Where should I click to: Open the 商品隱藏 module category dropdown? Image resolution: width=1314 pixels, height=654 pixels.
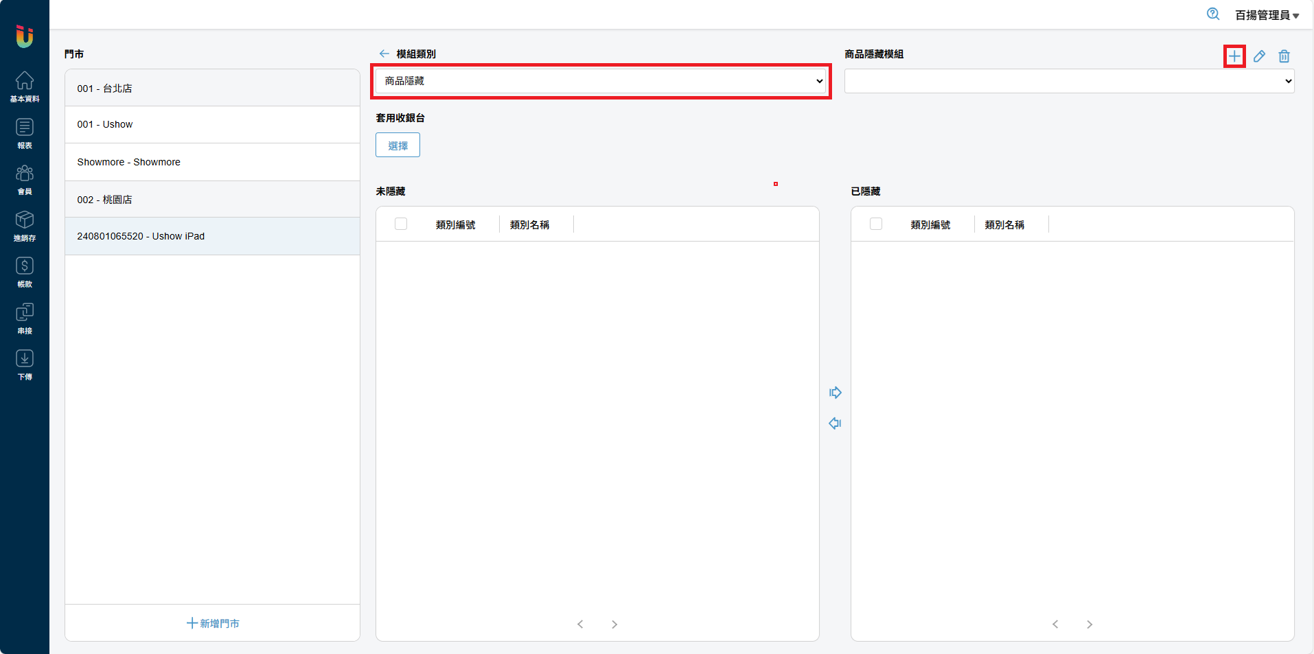tap(601, 81)
